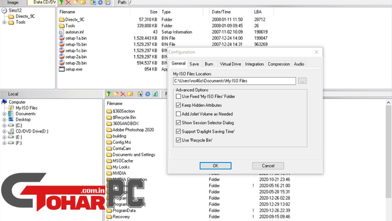This screenshot has height=221, width=392.
Task: Toggle Support 'Daylight Saving Time' checkbox
Action: pyautogui.click(x=179, y=131)
